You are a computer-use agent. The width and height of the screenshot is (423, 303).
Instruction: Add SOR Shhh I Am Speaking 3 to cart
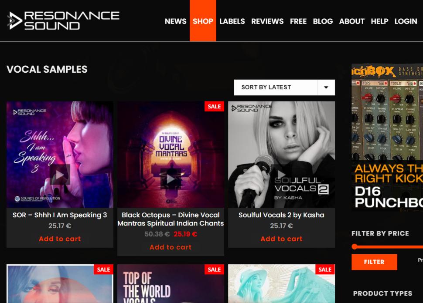(x=60, y=239)
